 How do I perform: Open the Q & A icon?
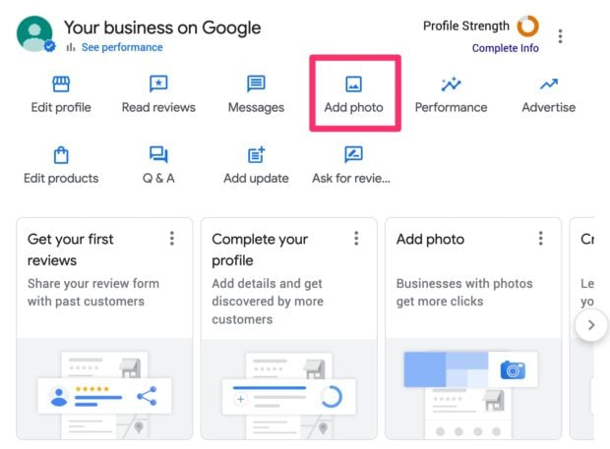pyautogui.click(x=158, y=155)
